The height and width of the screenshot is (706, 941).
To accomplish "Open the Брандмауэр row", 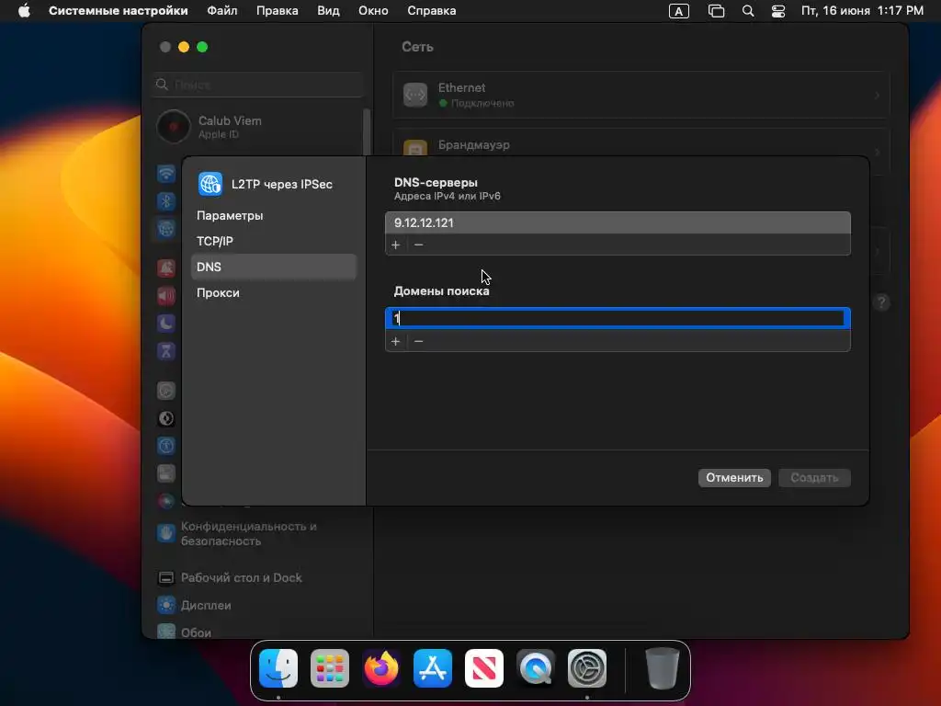I will click(x=641, y=145).
